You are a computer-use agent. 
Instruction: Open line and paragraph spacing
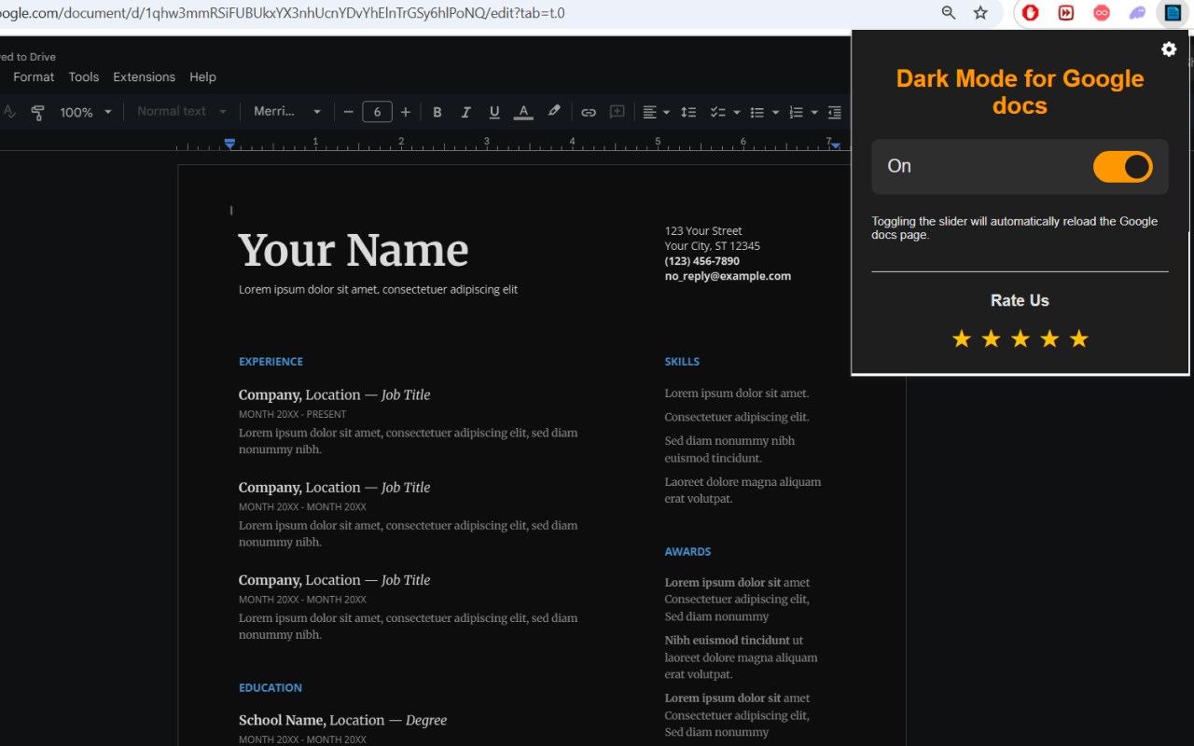[x=688, y=112]
